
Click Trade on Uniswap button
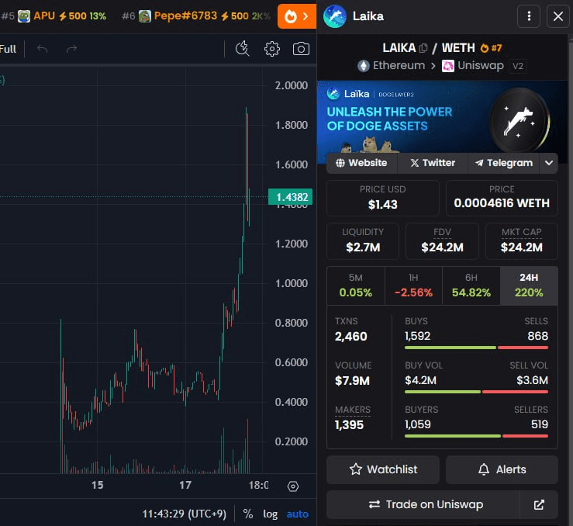click(x=423, y=504)
